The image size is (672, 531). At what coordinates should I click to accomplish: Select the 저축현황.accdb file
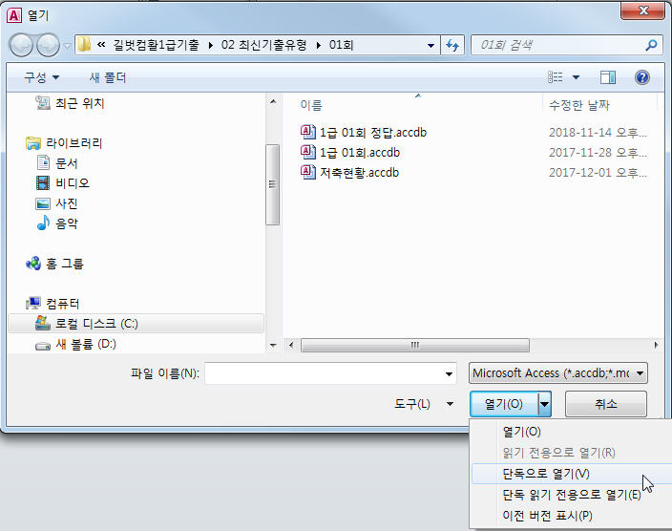[x=359, y=172]
